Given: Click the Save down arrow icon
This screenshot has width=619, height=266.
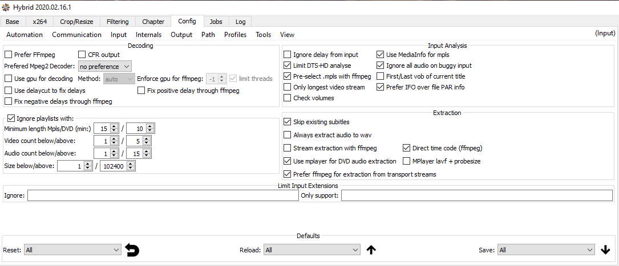Looking at the screenshot, I should tap(605, 249).
